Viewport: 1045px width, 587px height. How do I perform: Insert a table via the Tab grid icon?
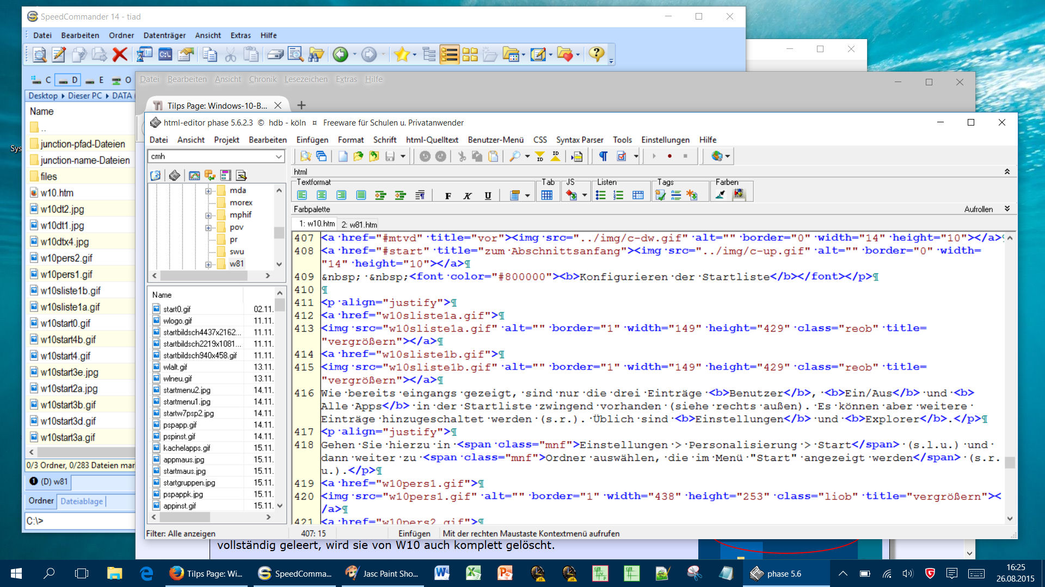click(x=547, y=195)
